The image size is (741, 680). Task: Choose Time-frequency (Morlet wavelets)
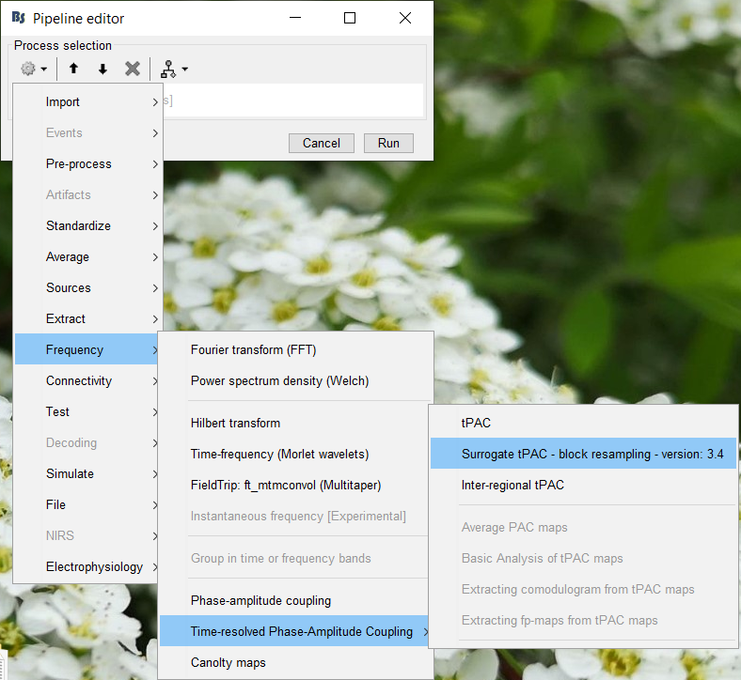(279, 454)
